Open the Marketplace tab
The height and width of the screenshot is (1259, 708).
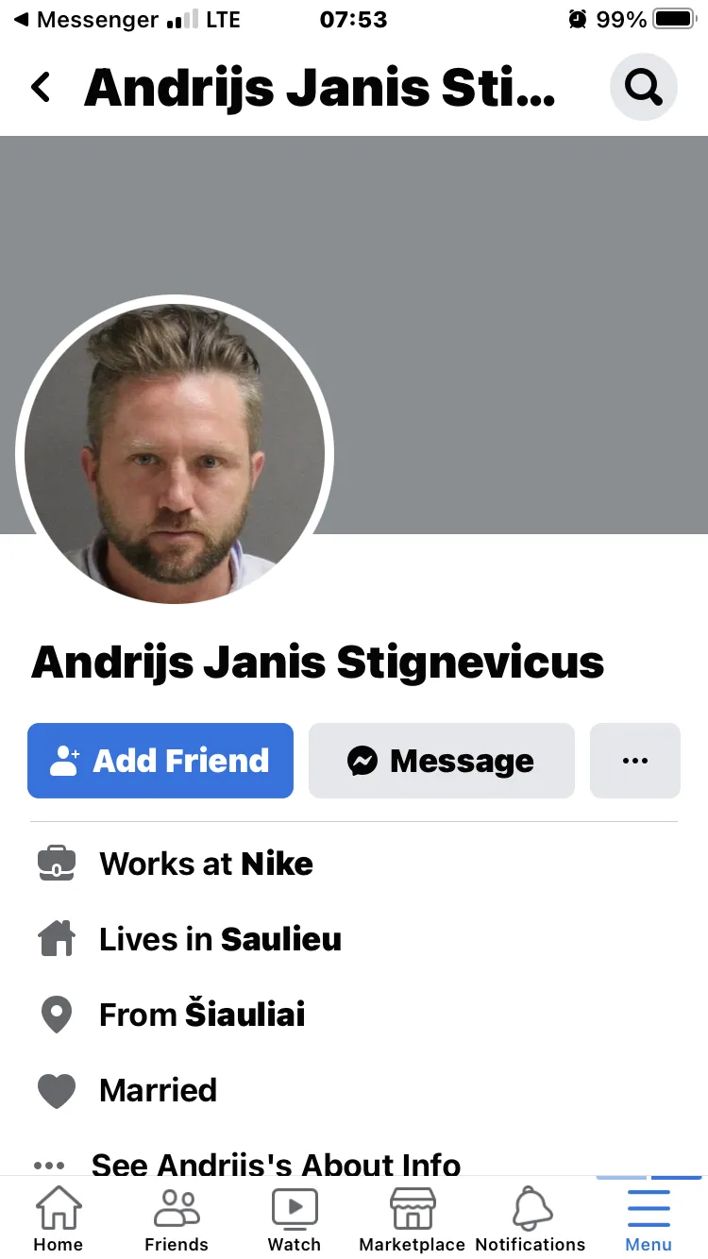(413, 1218)
